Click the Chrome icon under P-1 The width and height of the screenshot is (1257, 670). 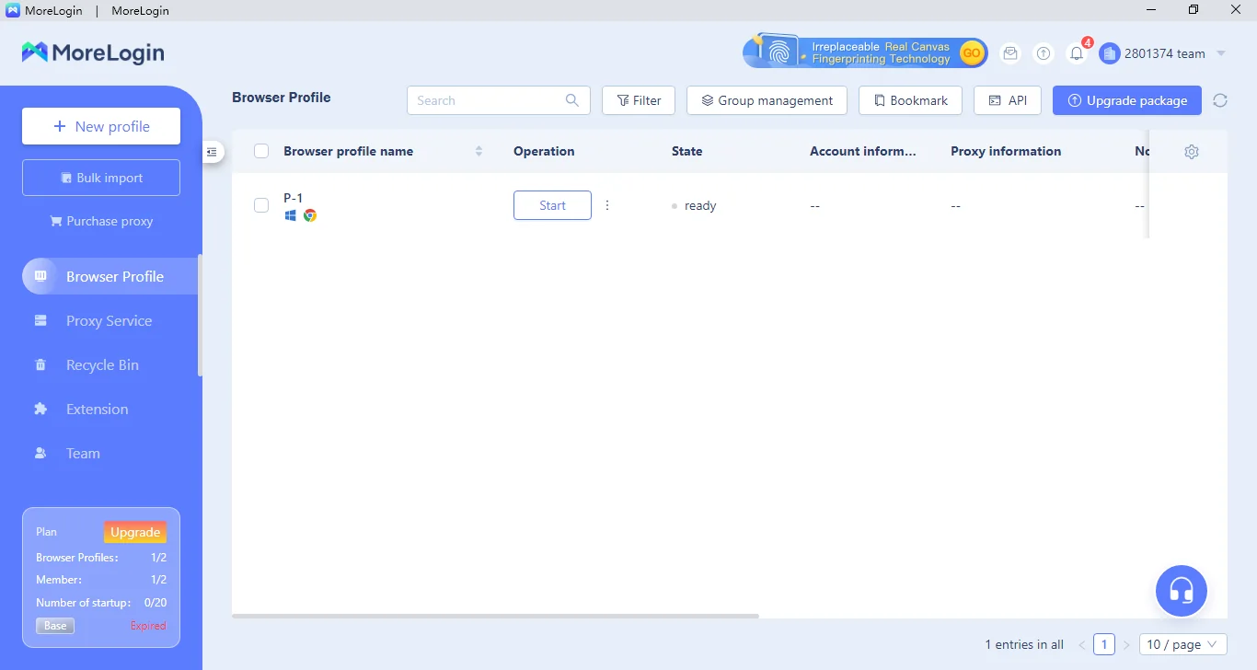coord(310,215)
